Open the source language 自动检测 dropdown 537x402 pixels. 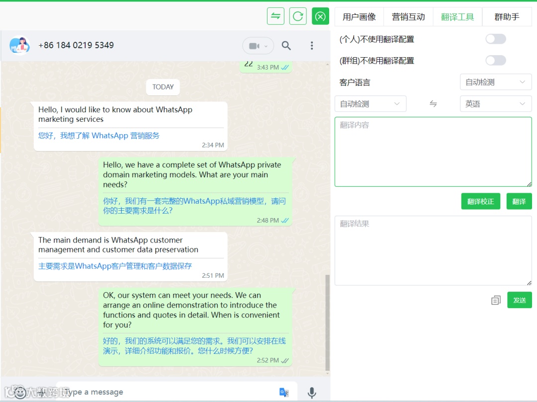(370, 104)
